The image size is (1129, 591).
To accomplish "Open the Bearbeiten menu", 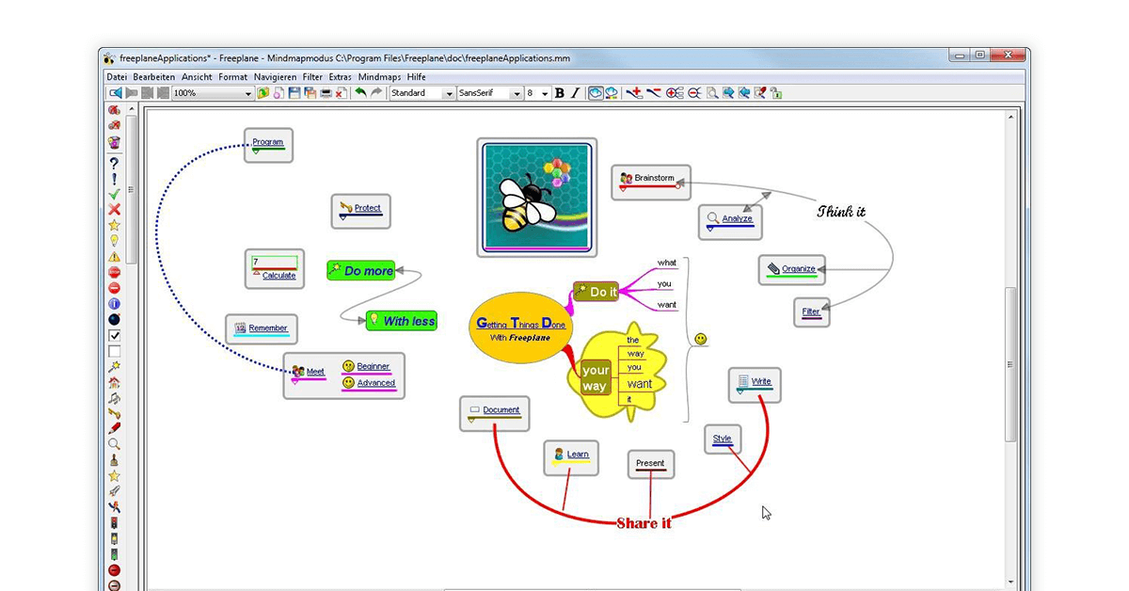I will pos(153,77).
